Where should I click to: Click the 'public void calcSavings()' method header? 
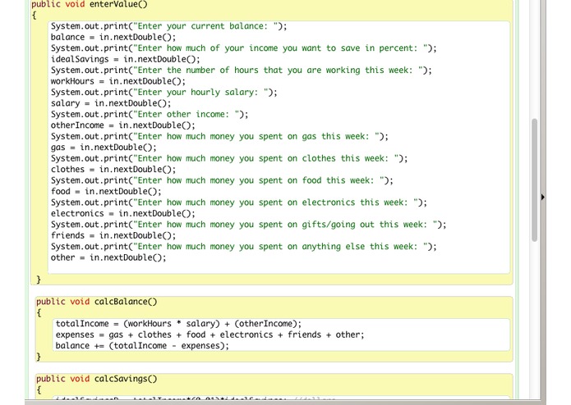coord(96,379)
